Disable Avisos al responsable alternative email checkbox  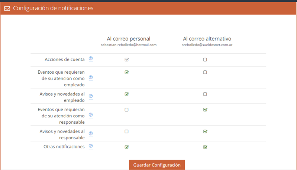[205, 131]
